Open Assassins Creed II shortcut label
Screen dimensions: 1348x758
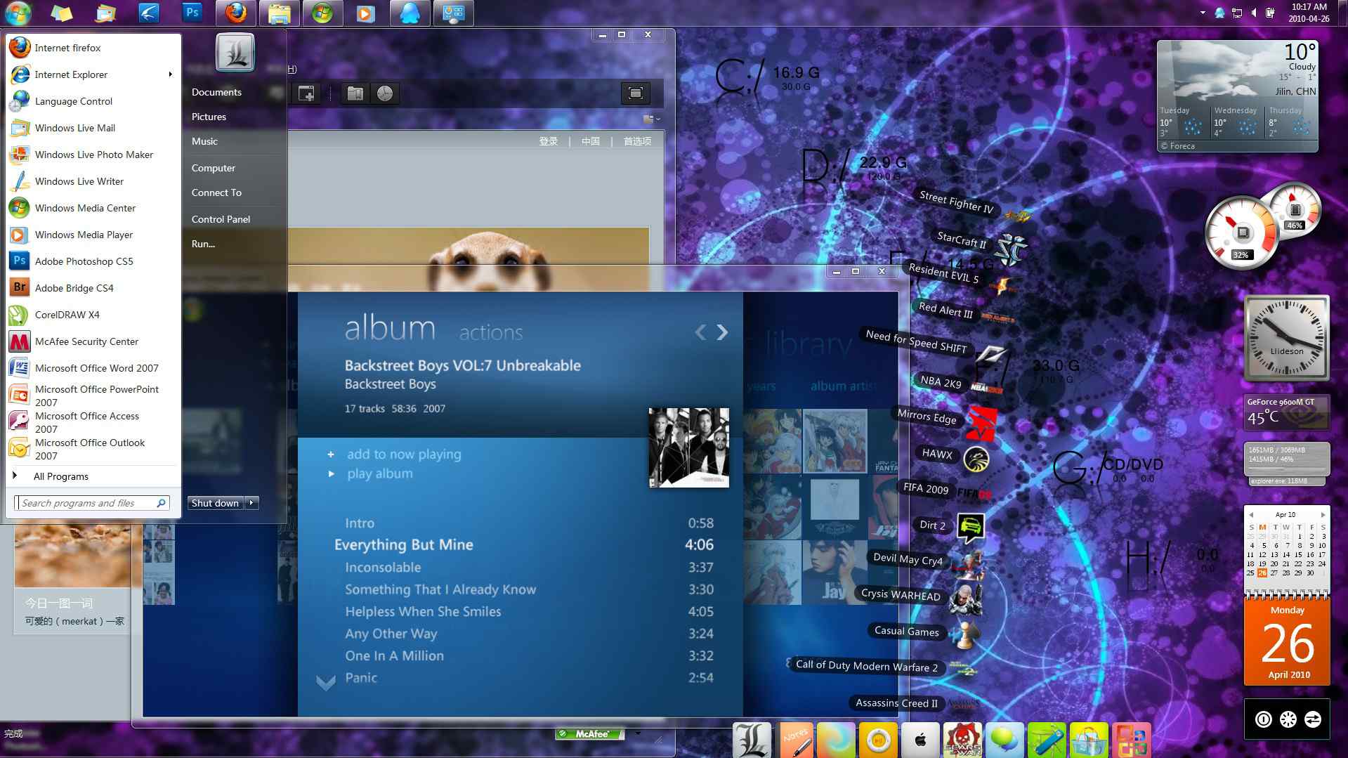[896, 703]
